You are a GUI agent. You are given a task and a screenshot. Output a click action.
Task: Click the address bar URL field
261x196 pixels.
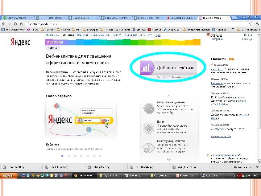point(137,24)
